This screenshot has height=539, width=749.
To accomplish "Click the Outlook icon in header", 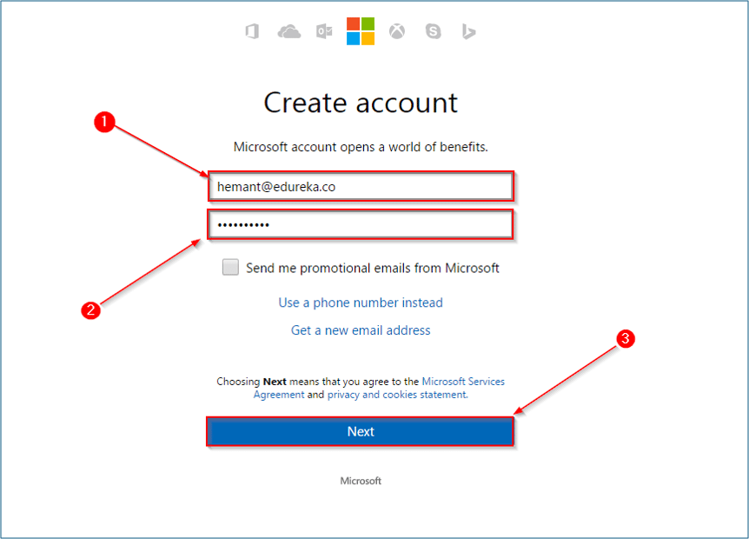I will (x=324, y=31).
